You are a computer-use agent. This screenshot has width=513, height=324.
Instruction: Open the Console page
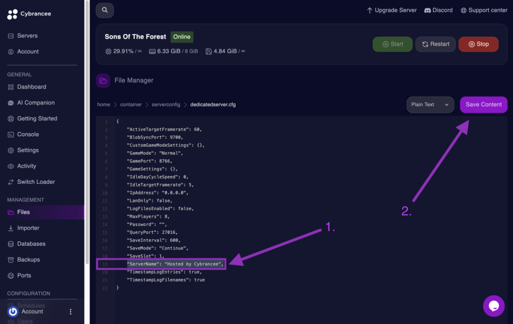(x=28, y=134)
